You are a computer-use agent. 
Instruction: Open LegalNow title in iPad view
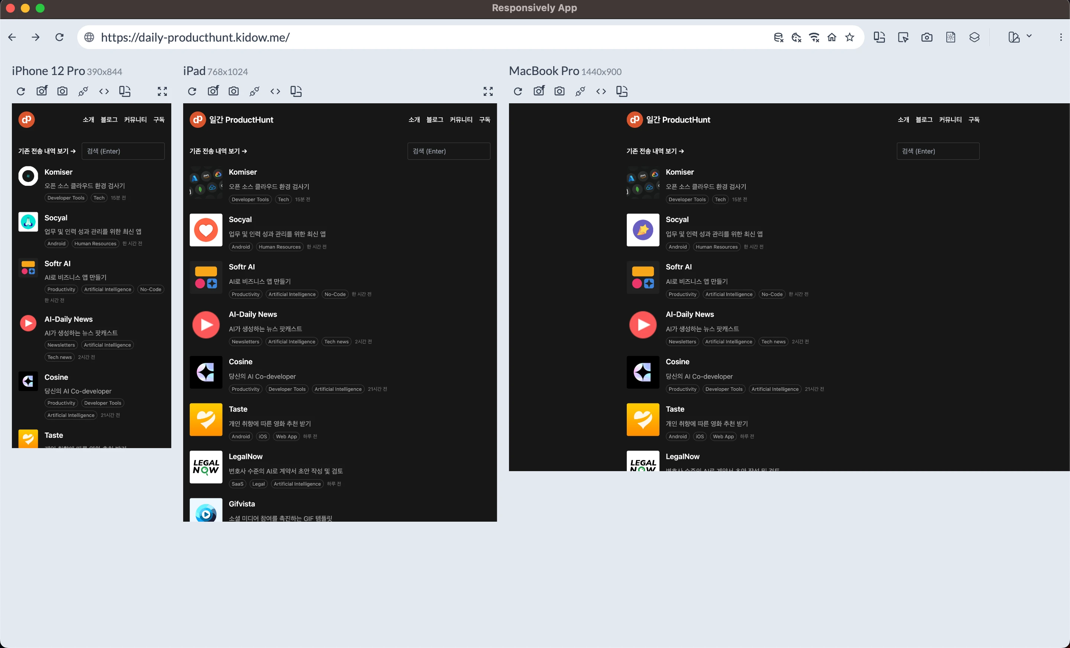(x=245, y=457)
